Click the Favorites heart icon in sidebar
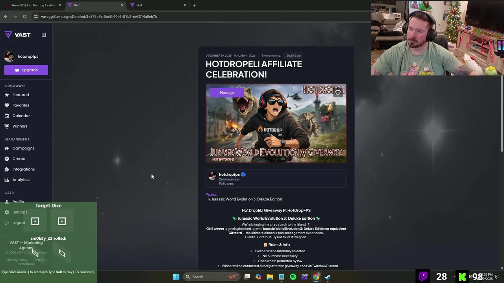The width and height of the screenshot is (504, 283). (x=7, y=105)
